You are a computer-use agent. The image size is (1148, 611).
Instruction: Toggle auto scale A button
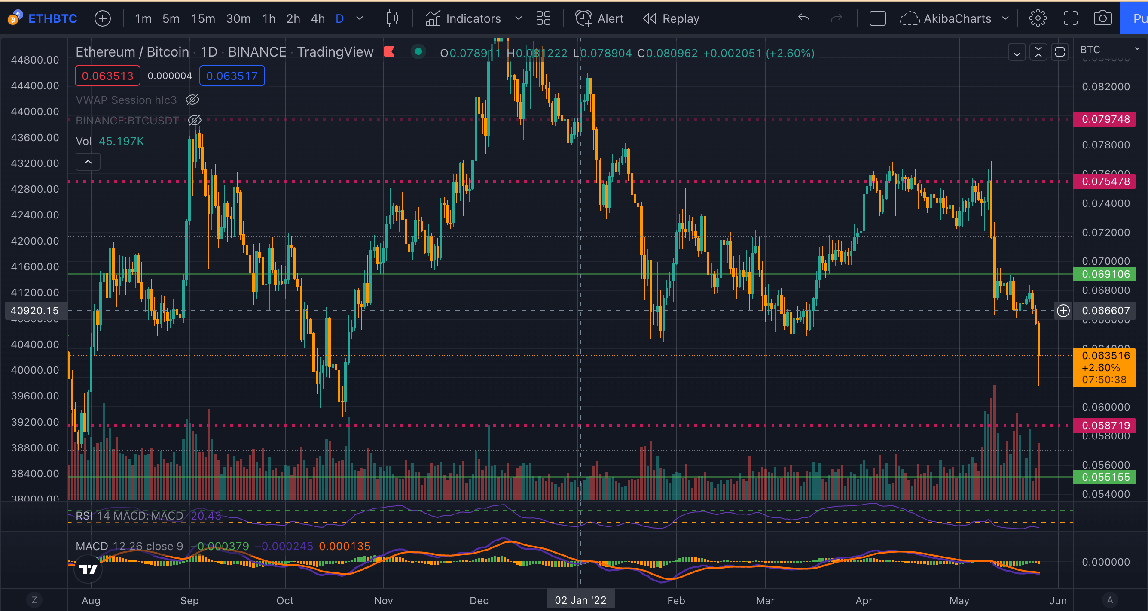pyautogui.click(x=1110, y=600)
